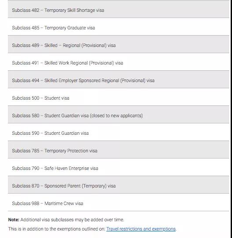Select Subclass 580 closed to new applicants row
This screenshot has height=238, width=232.
[x=119, y=115]
